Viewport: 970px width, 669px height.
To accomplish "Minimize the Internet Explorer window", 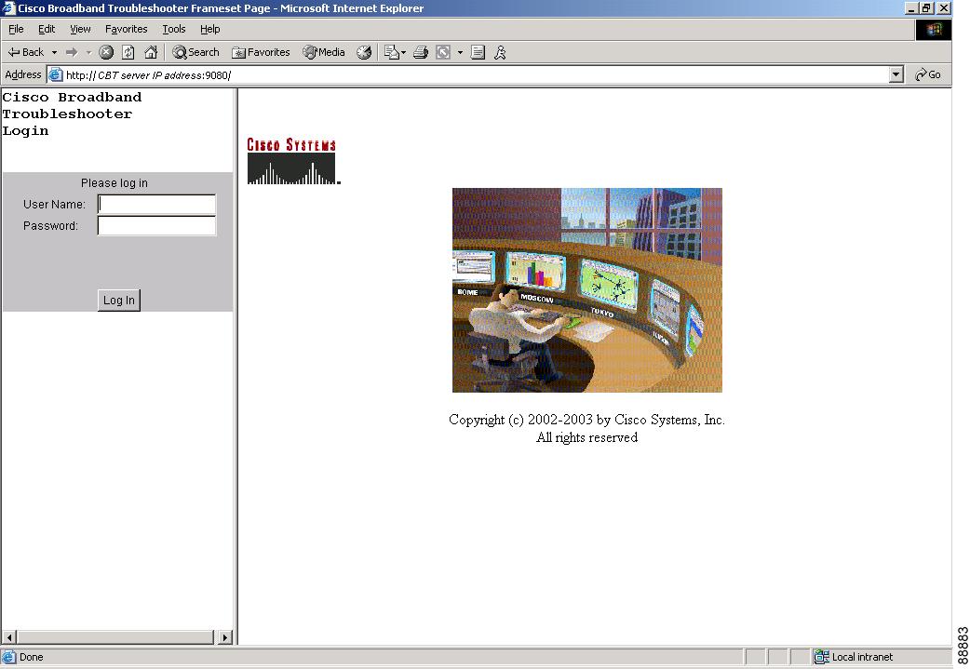I will click(910, 8).
